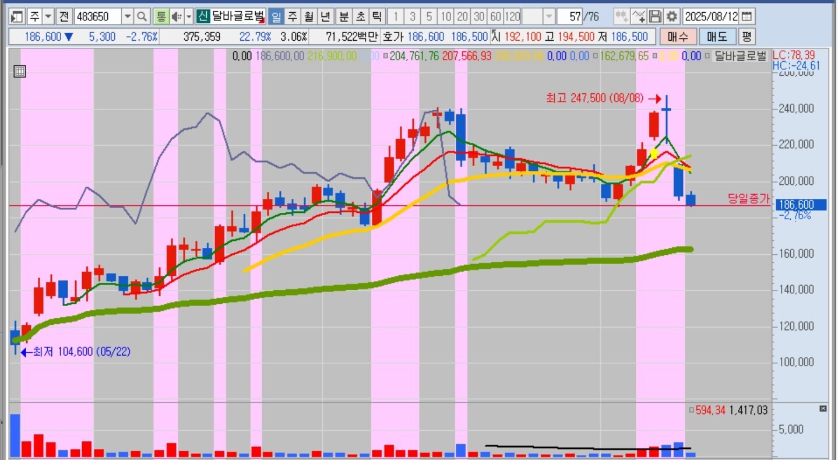Open the dropdown arrow next to speaker

tap(188, 16)
